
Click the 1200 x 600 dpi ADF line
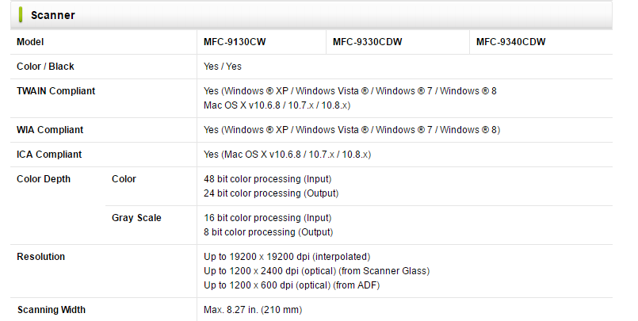pyautogui.click(x=292, y=285)
